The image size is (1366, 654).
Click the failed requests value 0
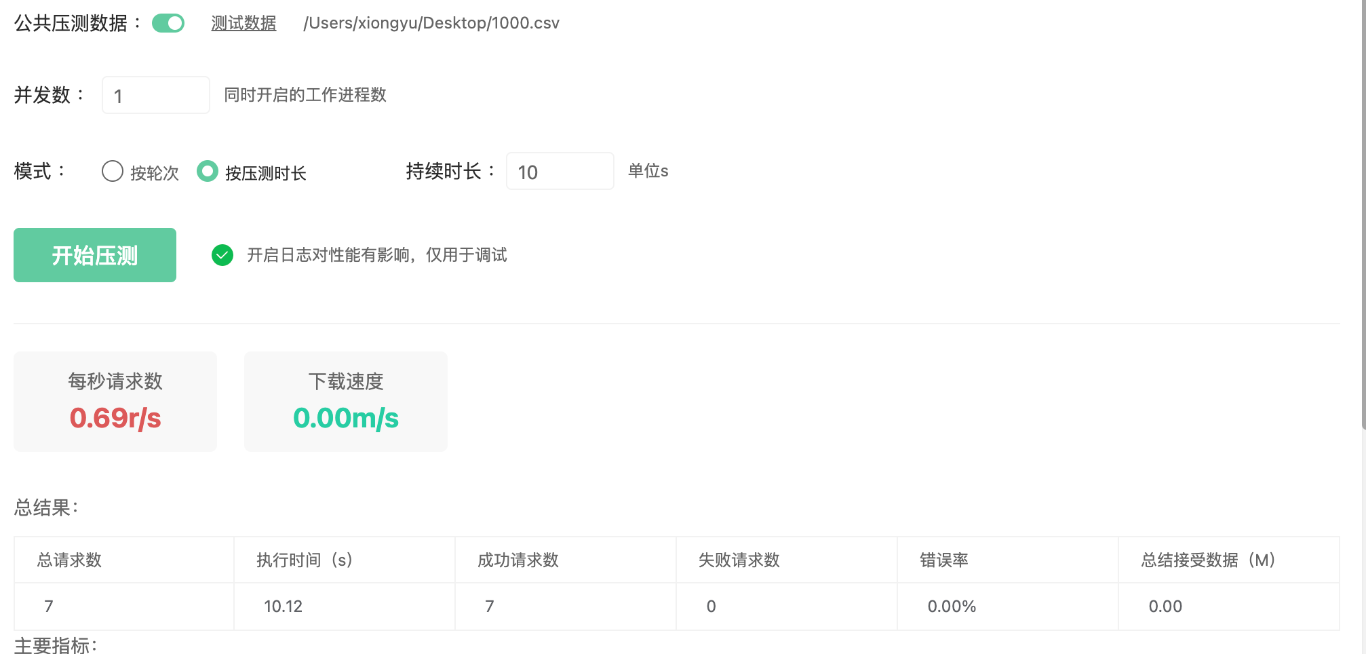(787, 607)
